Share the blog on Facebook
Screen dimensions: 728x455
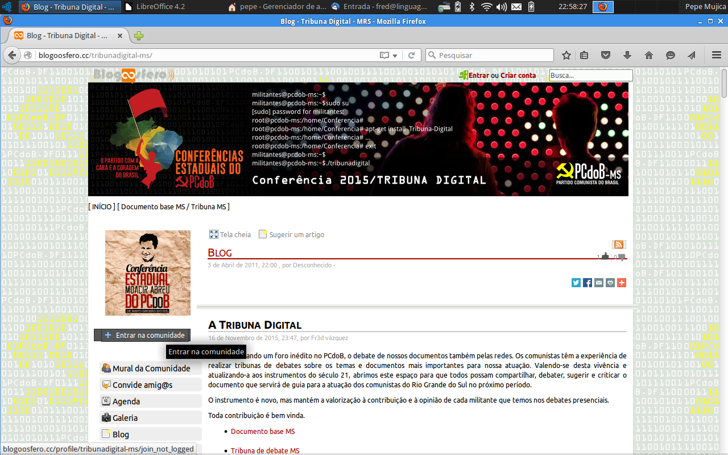point(588,283)
